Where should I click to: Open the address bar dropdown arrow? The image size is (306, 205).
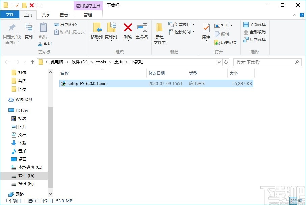(219, 62)
